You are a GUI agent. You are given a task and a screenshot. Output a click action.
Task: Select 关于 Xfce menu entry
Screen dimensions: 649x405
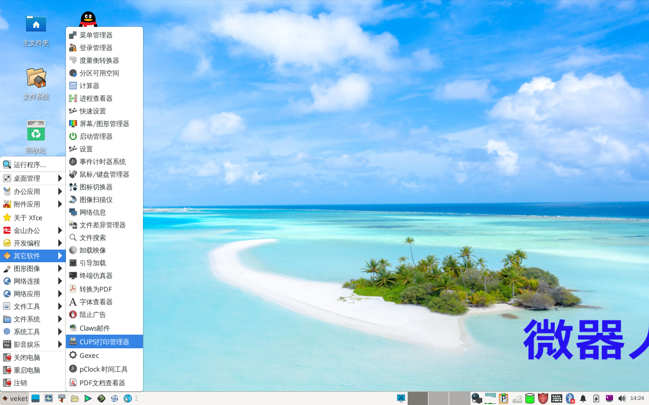(x=33, y=218)
